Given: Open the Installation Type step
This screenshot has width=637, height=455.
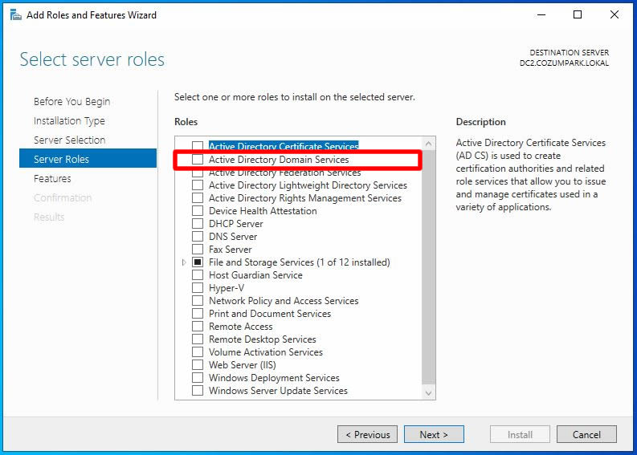Looking at the screenshot, I should tap(69, 121).
